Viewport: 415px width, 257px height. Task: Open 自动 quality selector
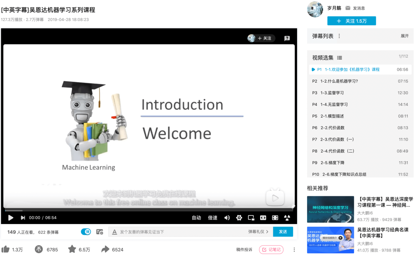click(196, 217)
